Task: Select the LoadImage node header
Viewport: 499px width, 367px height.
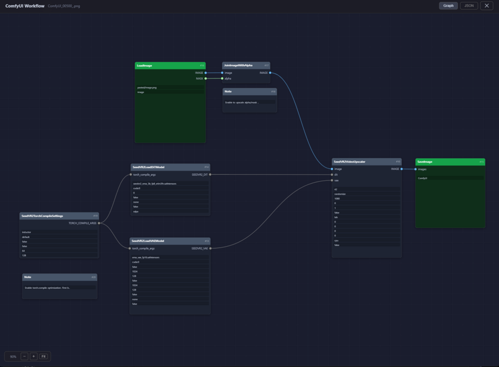Action: coord(170,65)
